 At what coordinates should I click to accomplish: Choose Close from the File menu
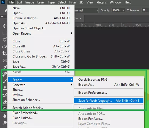pos(41,41)
